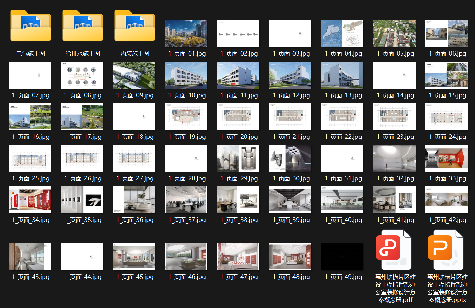Select thumbnail of 1_页面_43.jpg
Screen dimensions: 475x308
(x=30, y=257)
